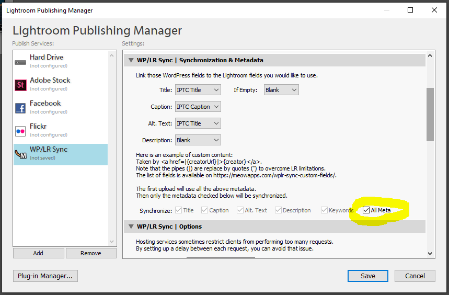Select the Facebook publish service label
The height and width of the screenshot is (295, 449).
[x=45, y=103]
